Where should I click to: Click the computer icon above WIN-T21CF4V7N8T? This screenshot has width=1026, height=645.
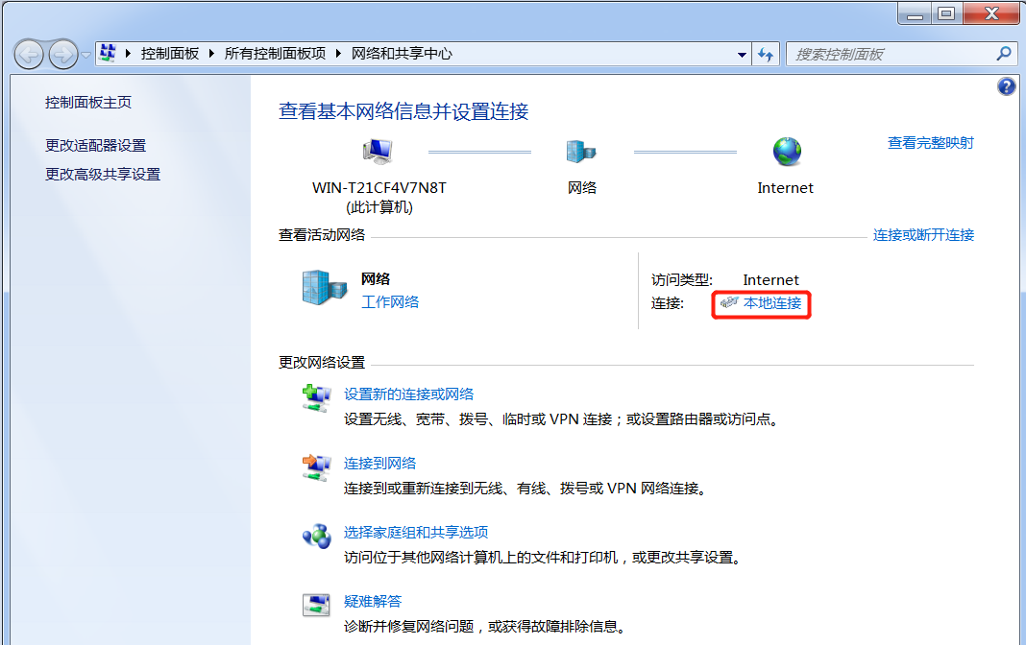click(378, 152)
